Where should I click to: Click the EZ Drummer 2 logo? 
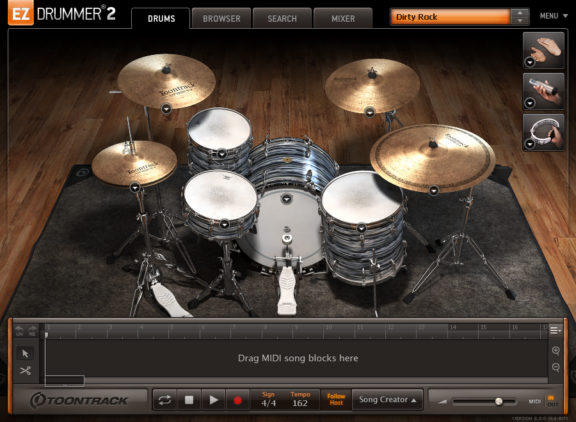click(x=63, y=13)
